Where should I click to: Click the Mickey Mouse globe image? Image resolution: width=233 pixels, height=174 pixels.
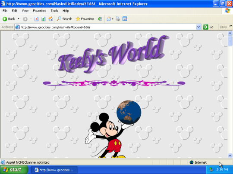[x=113, y=129]
